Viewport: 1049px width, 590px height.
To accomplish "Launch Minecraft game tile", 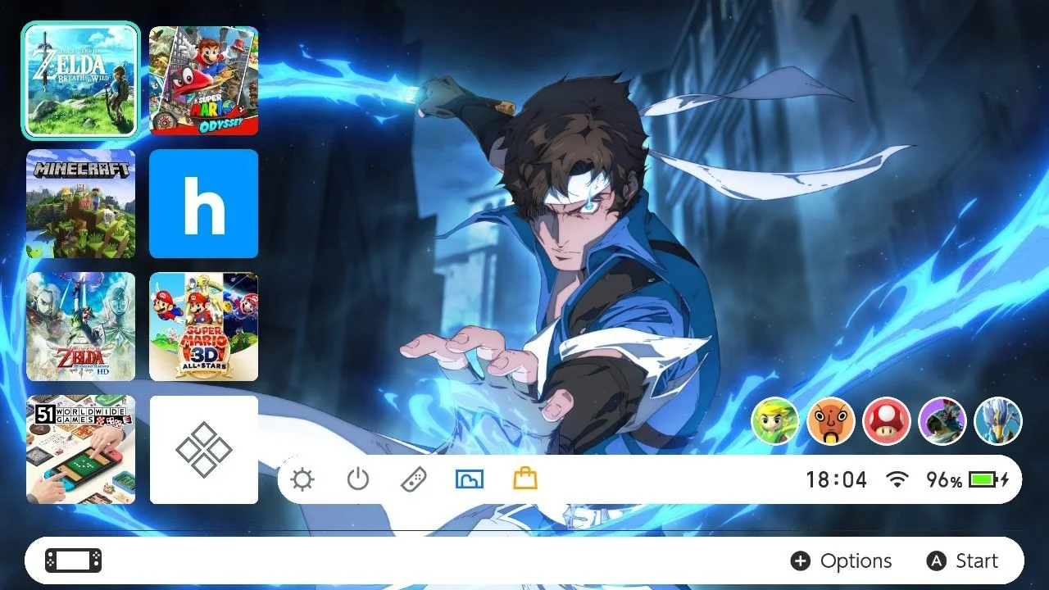I will [x=81, y=204].
